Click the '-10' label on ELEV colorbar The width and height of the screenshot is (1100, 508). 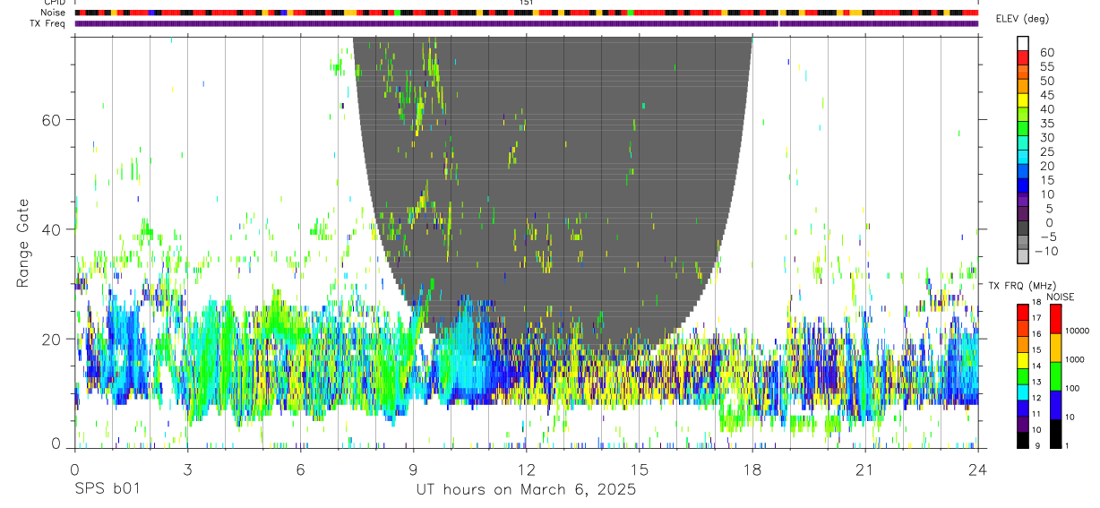pos(1046,251)
